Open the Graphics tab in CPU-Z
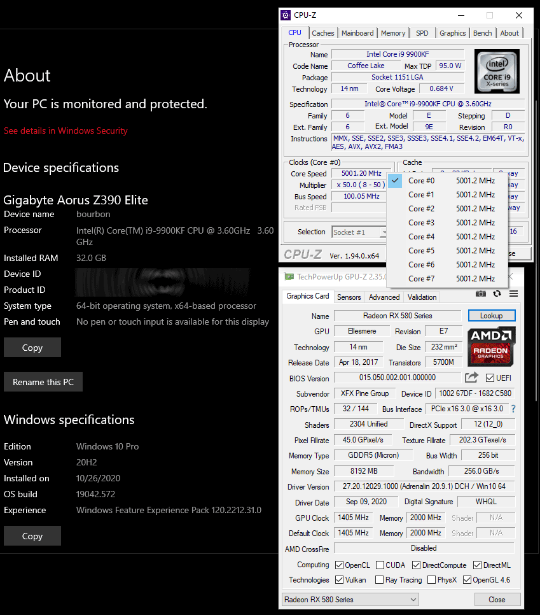This screenshot has width=540, height=615. 453,33
